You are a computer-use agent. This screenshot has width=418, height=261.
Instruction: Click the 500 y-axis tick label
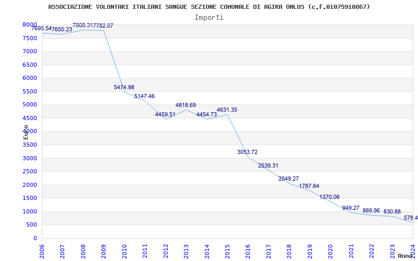click(x=32, y=225)
